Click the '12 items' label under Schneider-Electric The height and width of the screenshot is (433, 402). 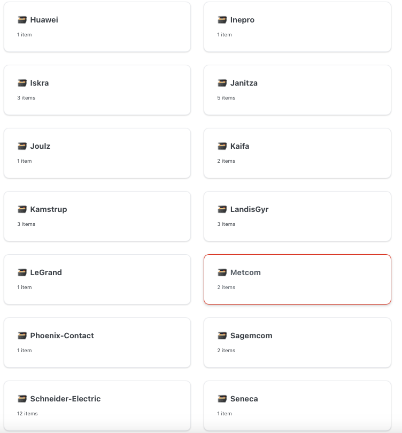[27, 414]
